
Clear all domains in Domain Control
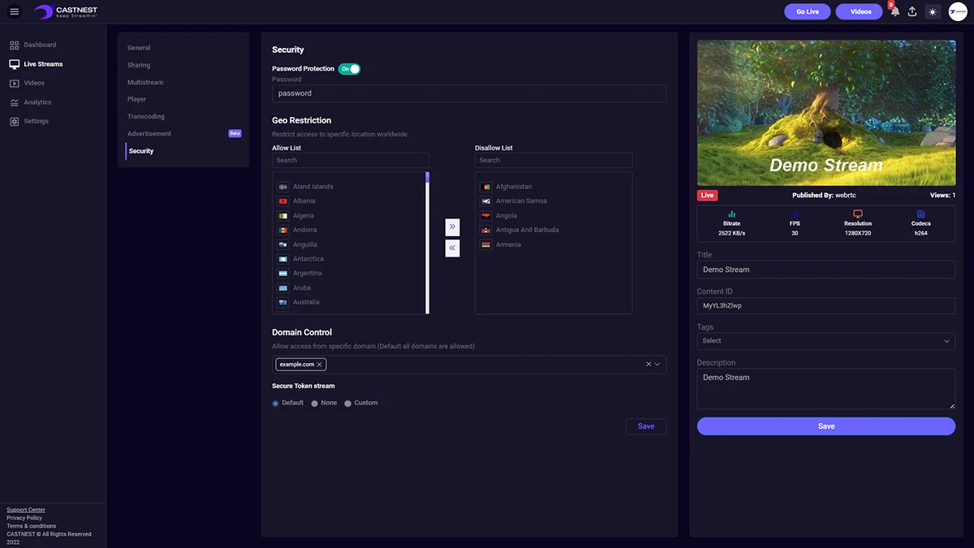click(x=648, y=365)
